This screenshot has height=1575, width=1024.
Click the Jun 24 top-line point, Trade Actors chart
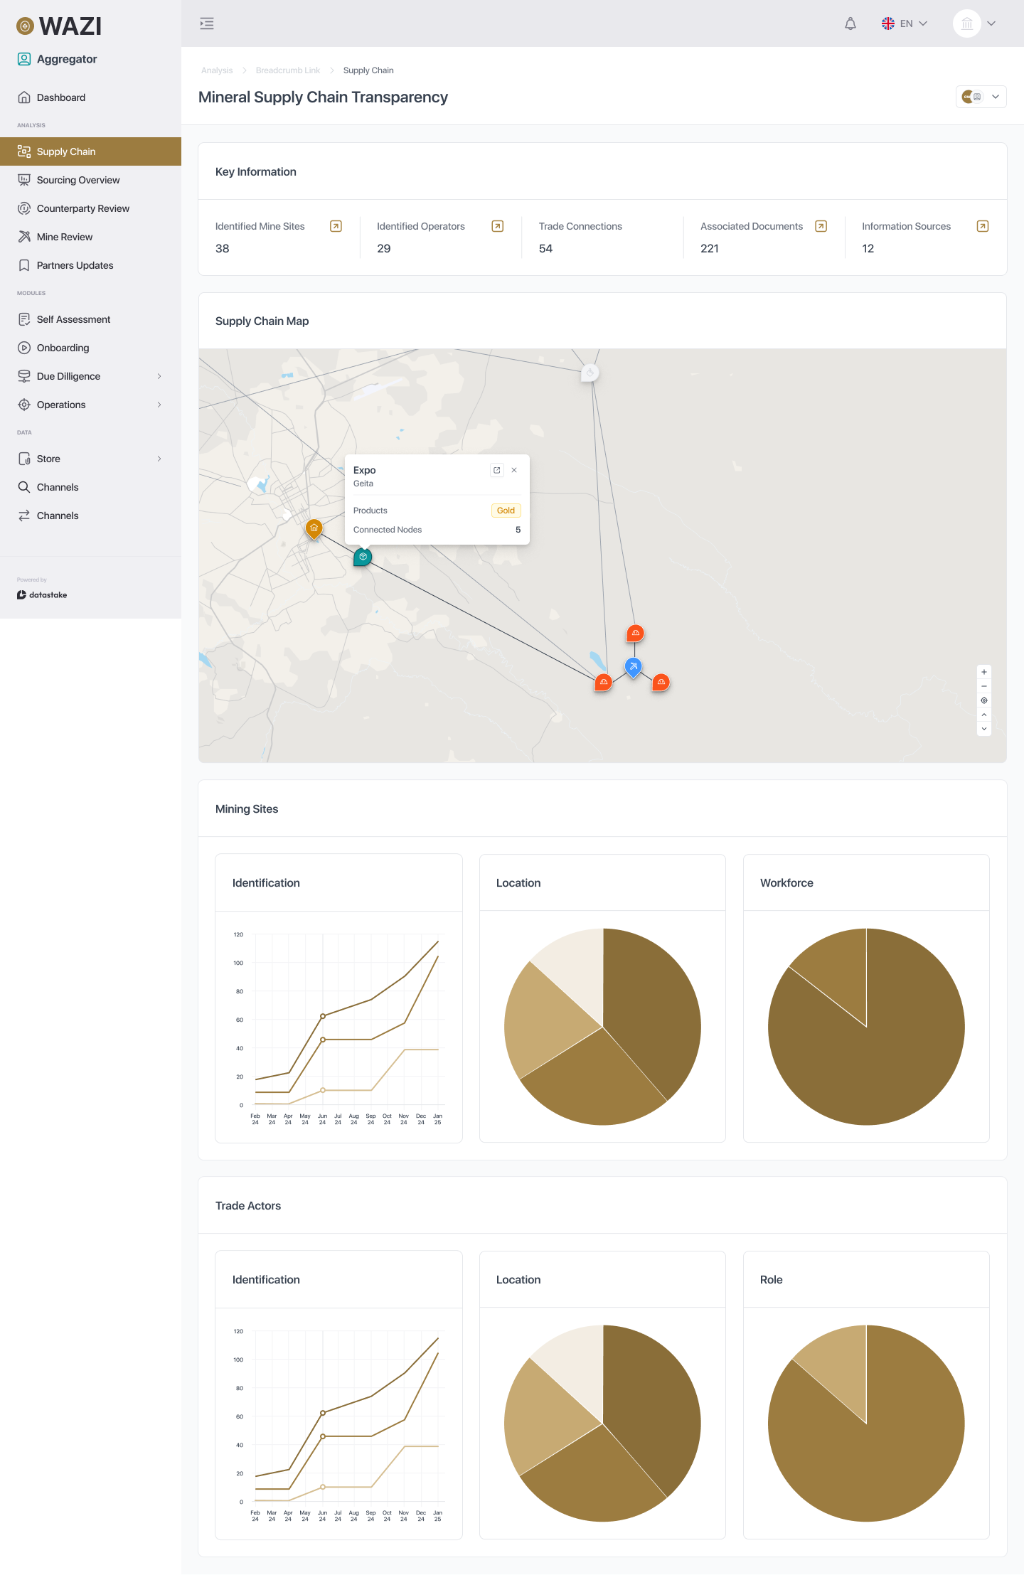(323, 1413)
